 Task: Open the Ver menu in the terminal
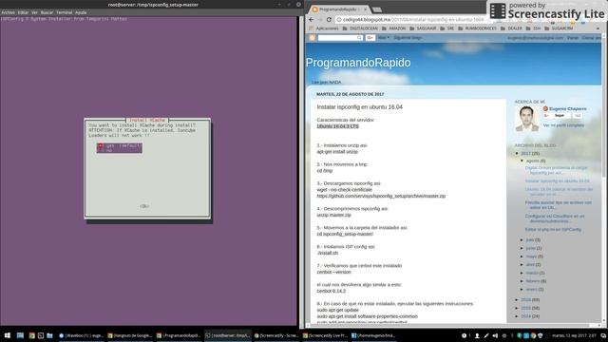34,12
